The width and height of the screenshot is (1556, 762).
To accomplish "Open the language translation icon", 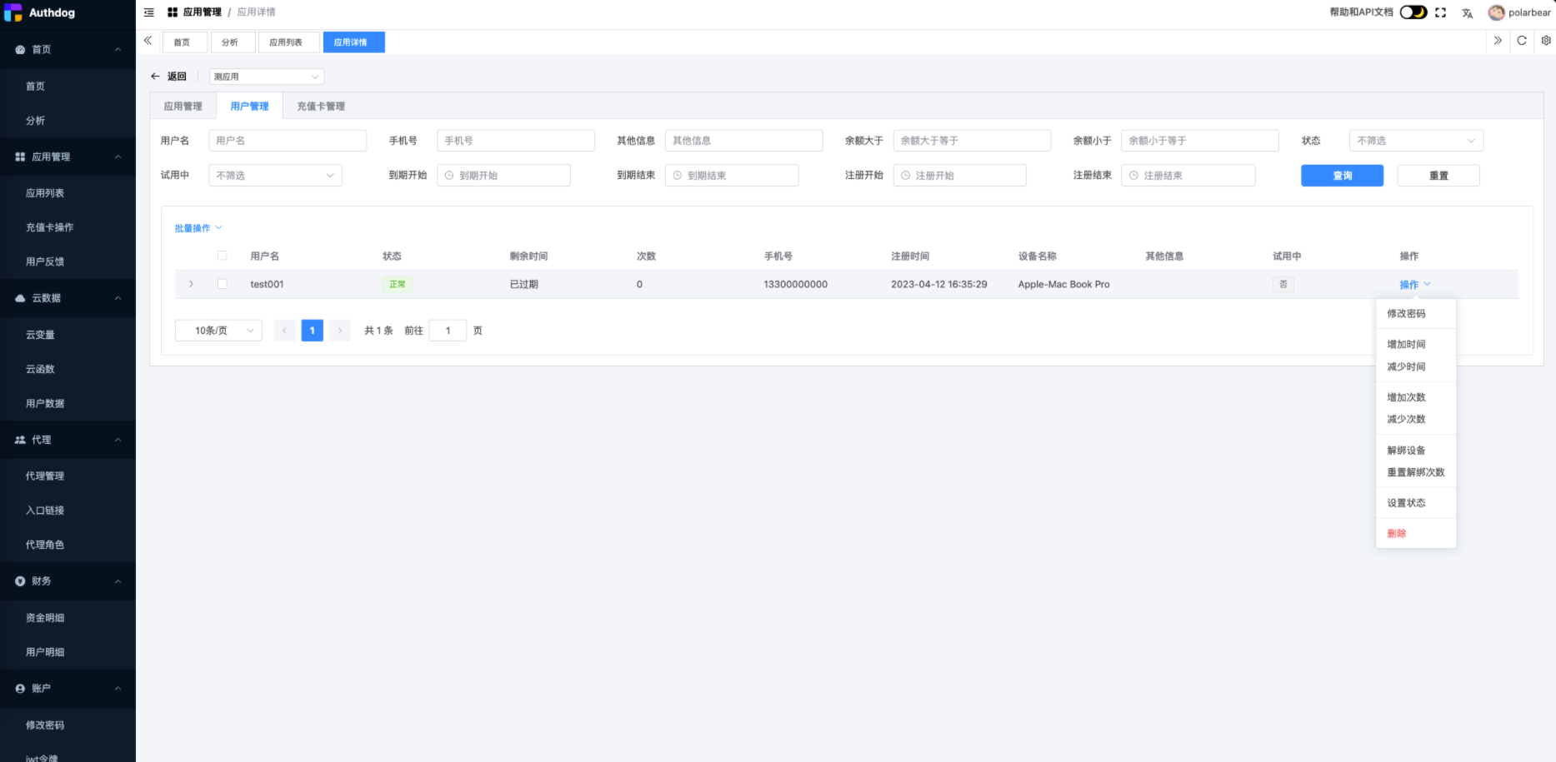I will pos(1467,13).
